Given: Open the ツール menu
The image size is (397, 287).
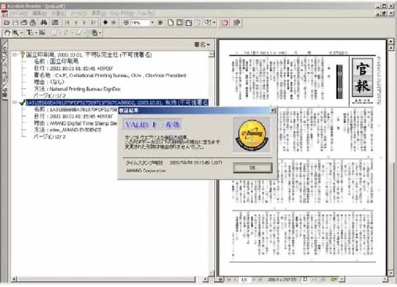Looking at the screenshot, I should (78, 13).
